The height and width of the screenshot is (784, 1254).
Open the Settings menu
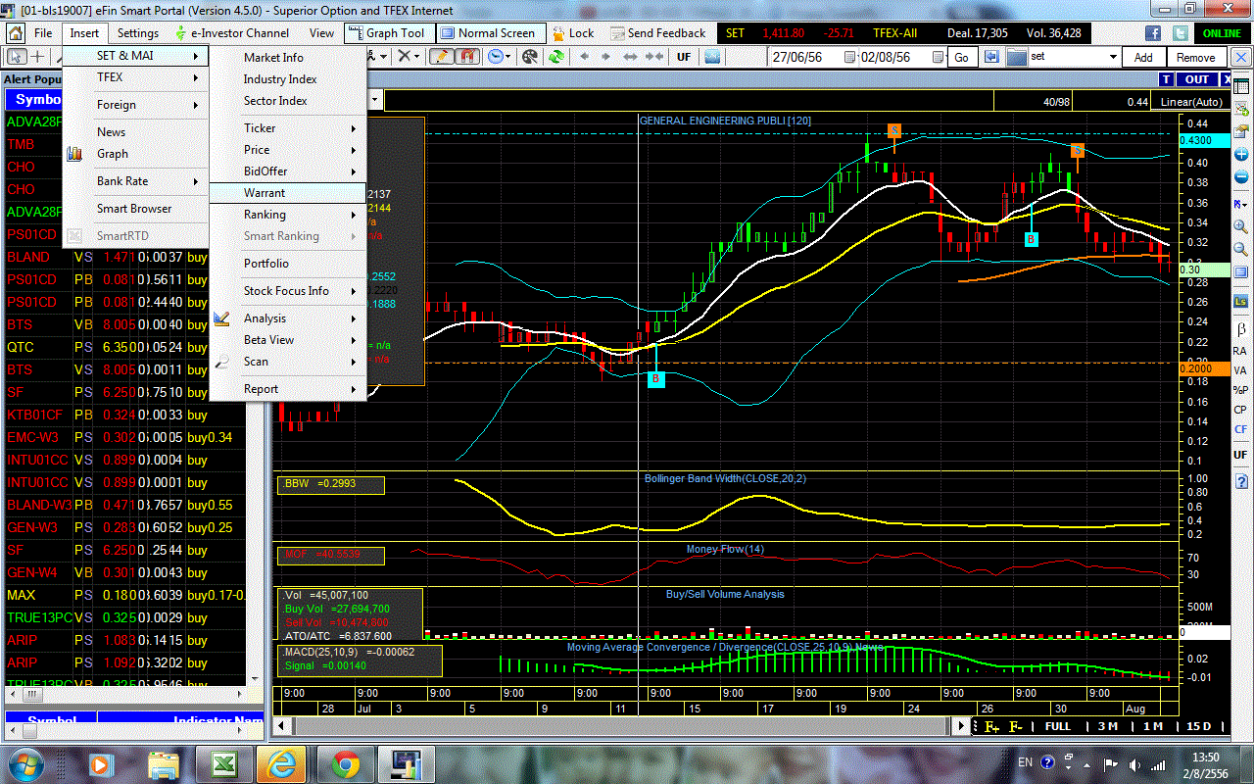pos(138,32)
